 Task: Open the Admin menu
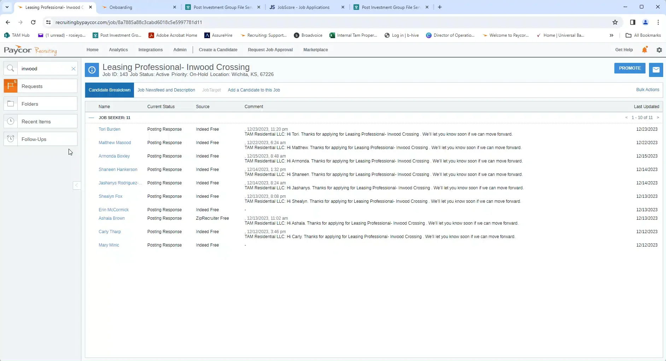click(x=180, y=50)
